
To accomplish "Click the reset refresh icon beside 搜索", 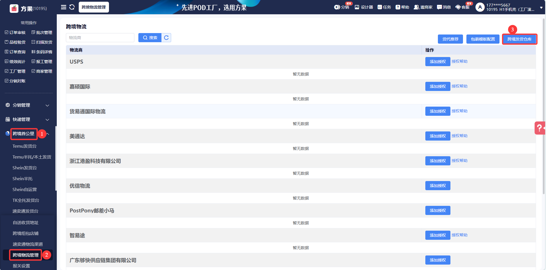I will 166,38.
